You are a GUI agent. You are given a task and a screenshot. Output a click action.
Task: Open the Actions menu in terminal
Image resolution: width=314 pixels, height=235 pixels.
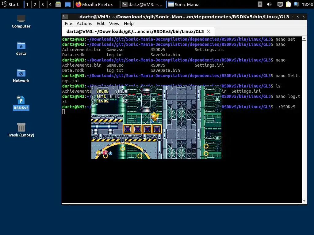84,24
